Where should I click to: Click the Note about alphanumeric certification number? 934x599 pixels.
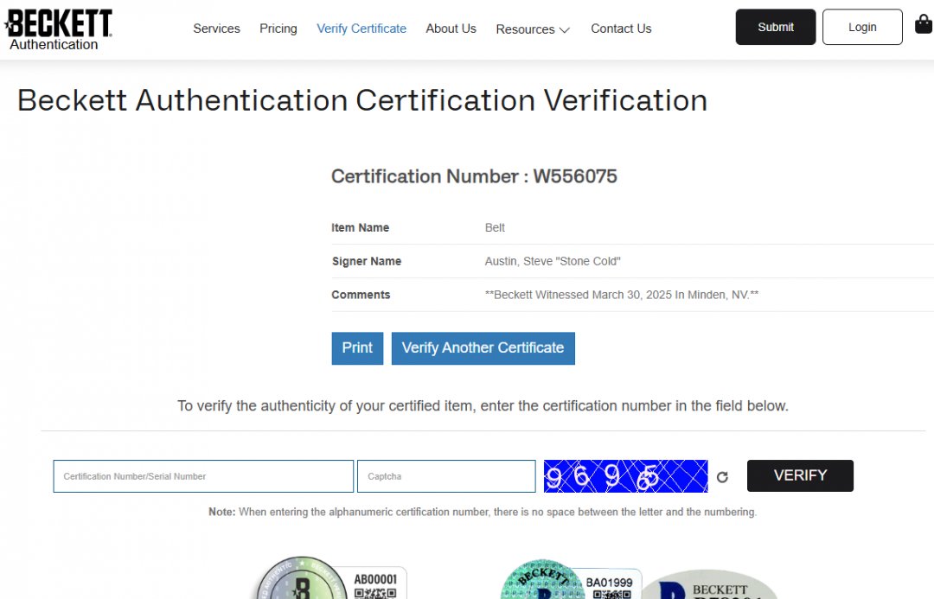483,512
